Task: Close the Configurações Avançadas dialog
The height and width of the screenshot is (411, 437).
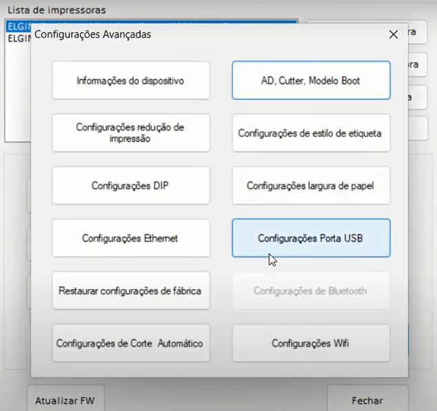Action: pos(394,34)
